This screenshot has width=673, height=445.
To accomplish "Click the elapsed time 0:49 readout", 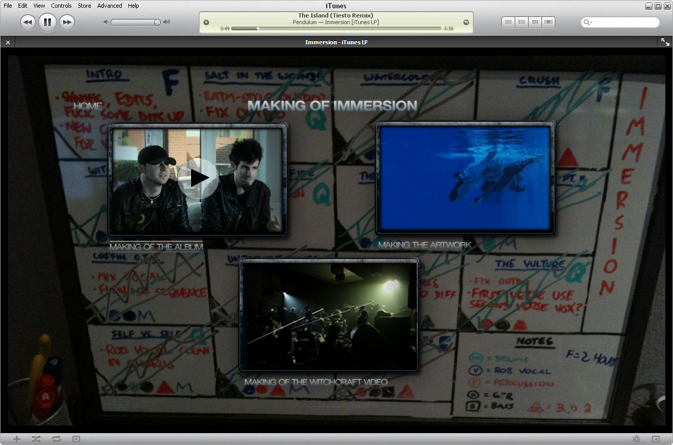I will [x=225, y=29].
